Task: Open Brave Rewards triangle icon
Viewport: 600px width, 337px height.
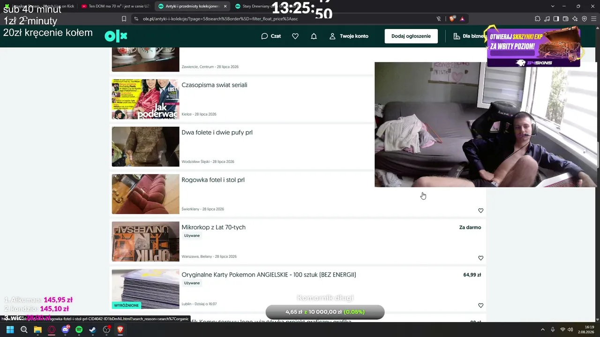Action: pos(462,19)
